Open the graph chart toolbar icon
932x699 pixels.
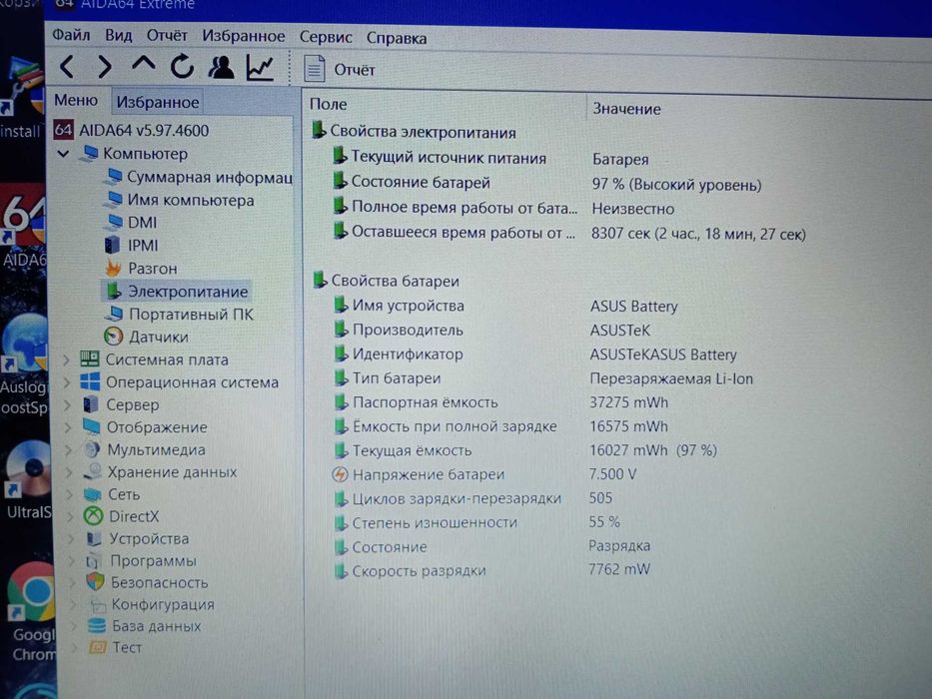coord(260,68)
